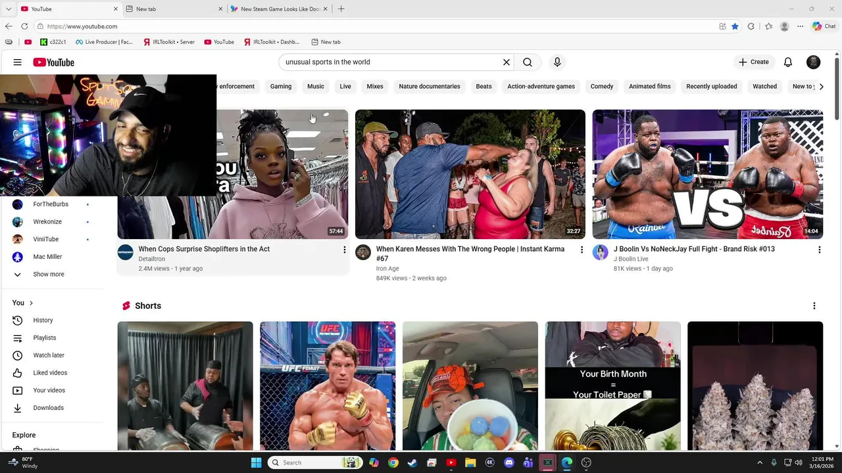The image size is (842, 473).
Task: Open the account avatar menu
Action: click(814, 62)
